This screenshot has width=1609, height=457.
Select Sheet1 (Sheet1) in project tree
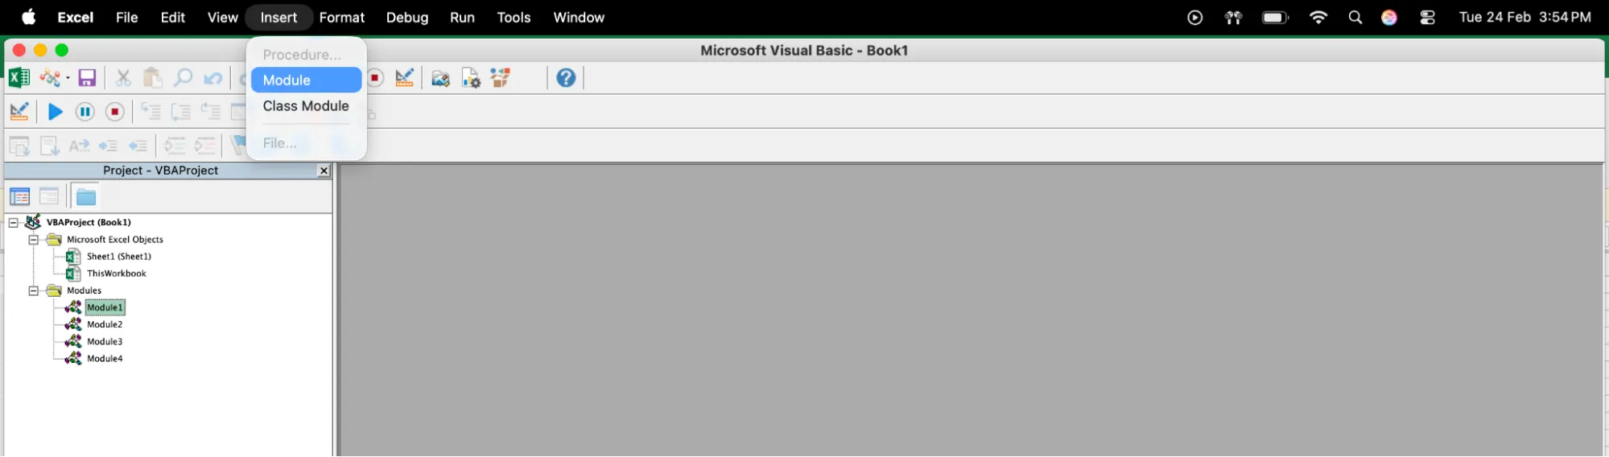(119, 257)
